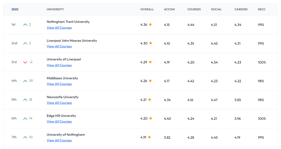Click University of Liverpool's 100% recommendation value
Image resolution: width=281 pixels, height=149 pixels.
pyautogui.click(x=262, y=62)
